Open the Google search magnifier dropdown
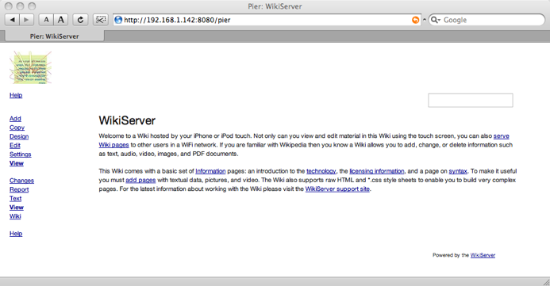The height and width of the screenshot is (286, 550). point(435,20)
